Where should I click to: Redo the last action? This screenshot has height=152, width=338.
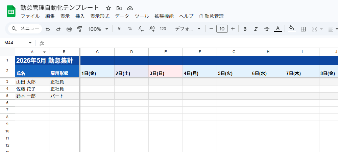point(58,29)
